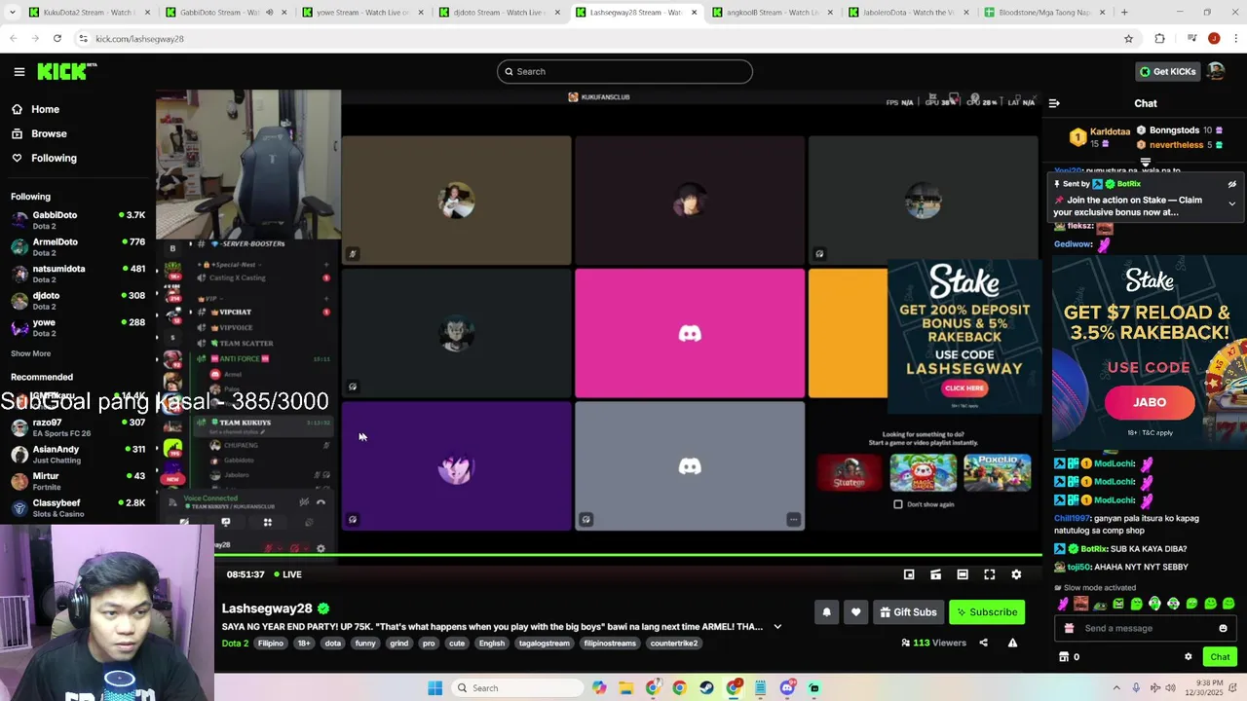
Task: Open the Windows Start menu
Action: 435,688
